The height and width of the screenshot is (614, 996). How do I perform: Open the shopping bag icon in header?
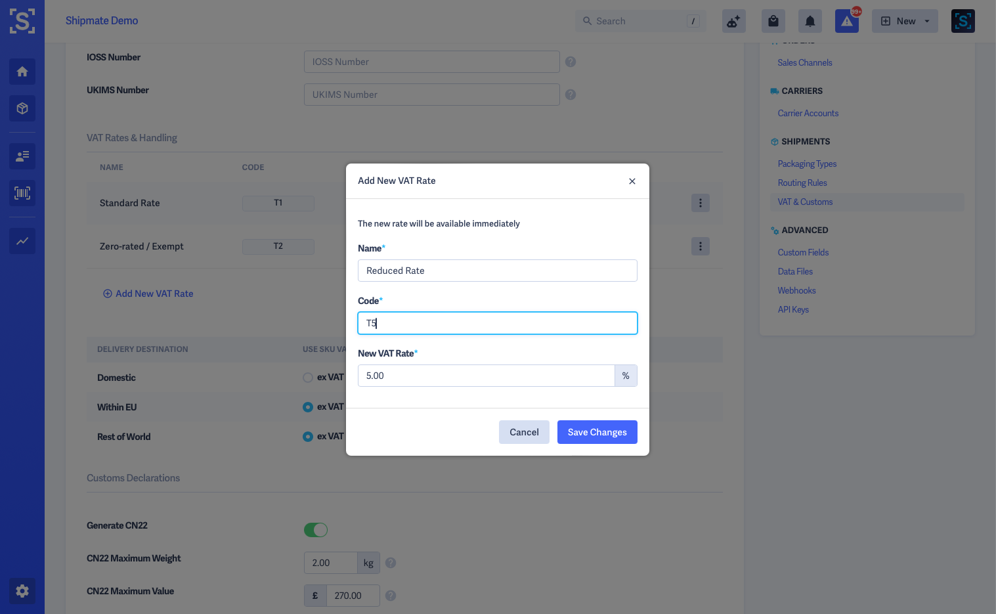pyautogui.click(x=773, y=21)
